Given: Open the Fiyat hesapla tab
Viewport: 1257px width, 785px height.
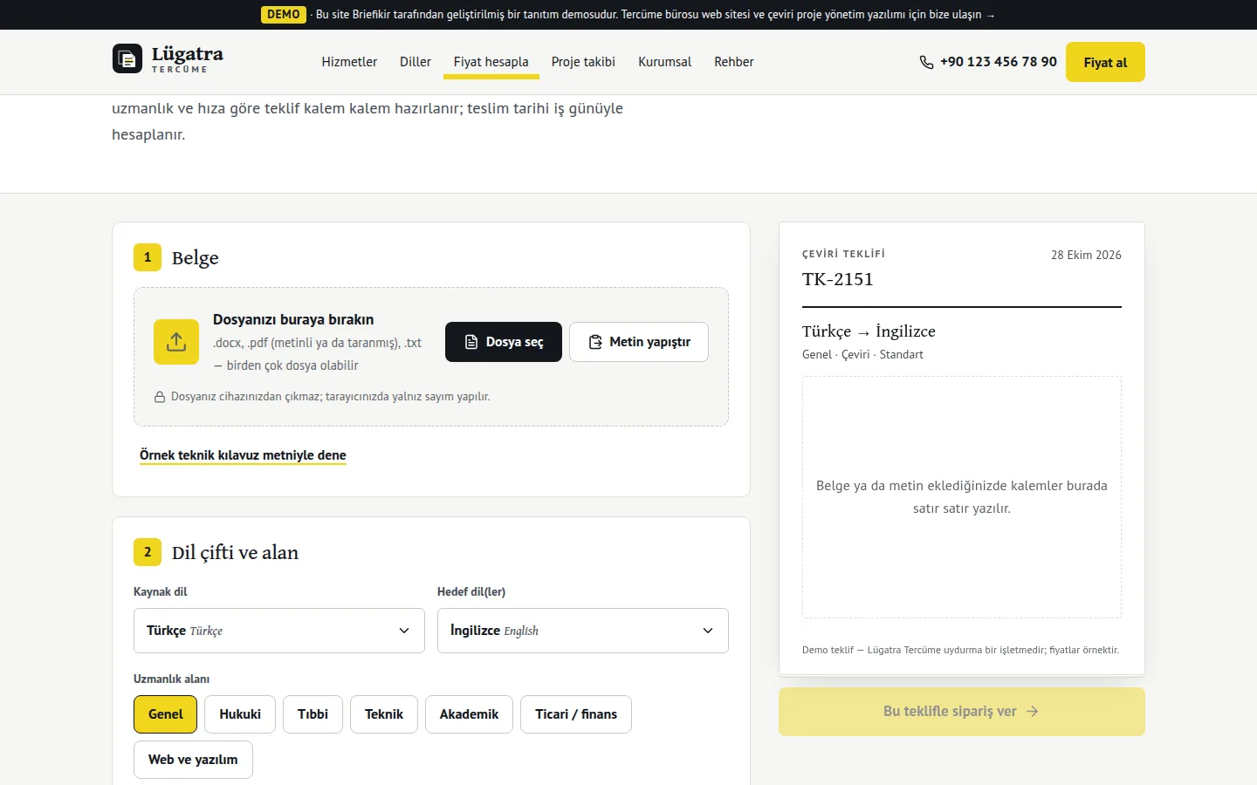Looking at the screenshot, I should coord(491,62).
